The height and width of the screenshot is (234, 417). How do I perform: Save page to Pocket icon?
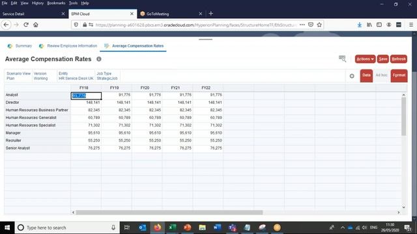click(x=311, y=25)
